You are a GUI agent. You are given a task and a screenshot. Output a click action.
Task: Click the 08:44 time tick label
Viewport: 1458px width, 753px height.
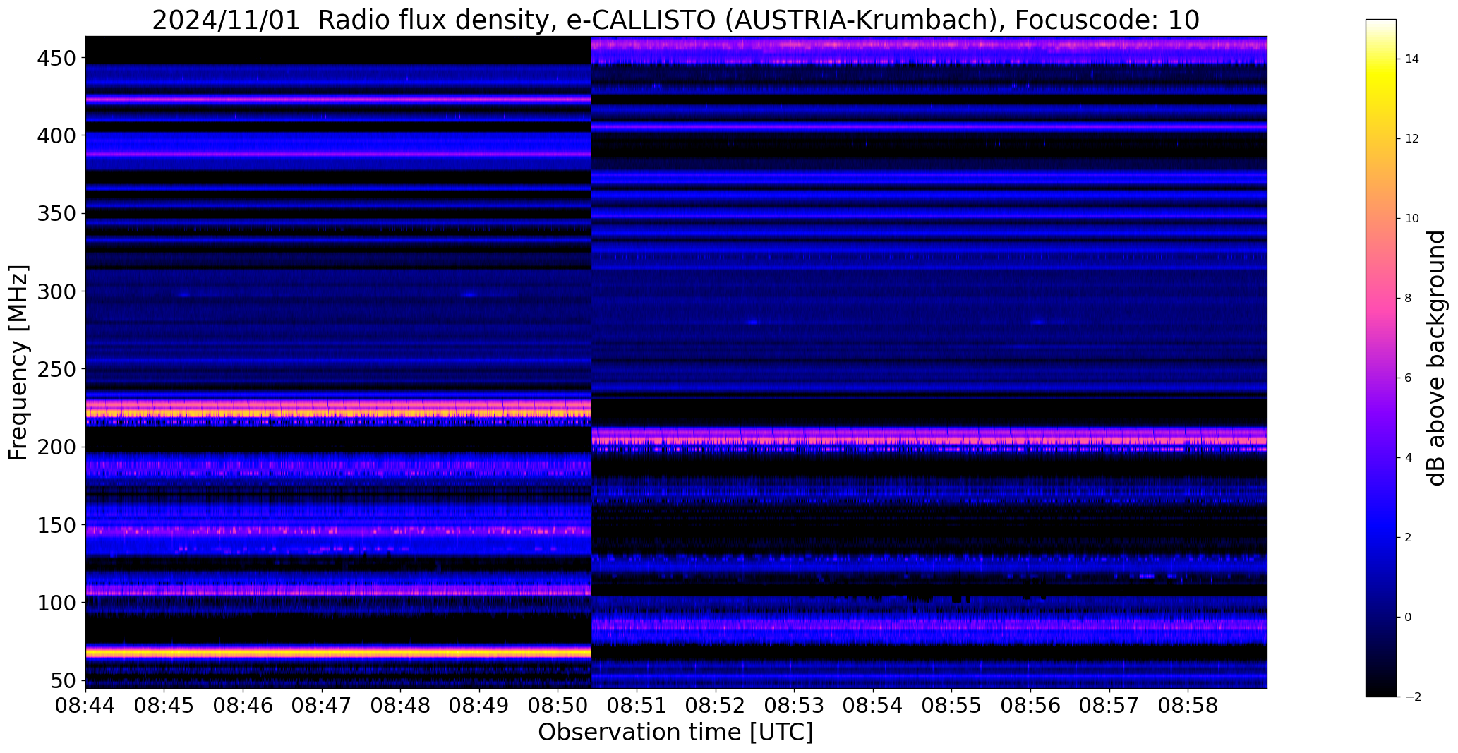pyautogui.click(x=86, y=706)
